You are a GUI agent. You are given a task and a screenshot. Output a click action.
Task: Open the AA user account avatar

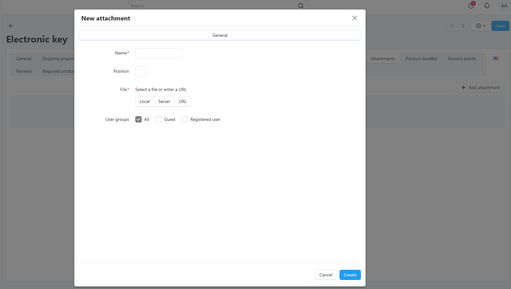click(x=504, y=6)
